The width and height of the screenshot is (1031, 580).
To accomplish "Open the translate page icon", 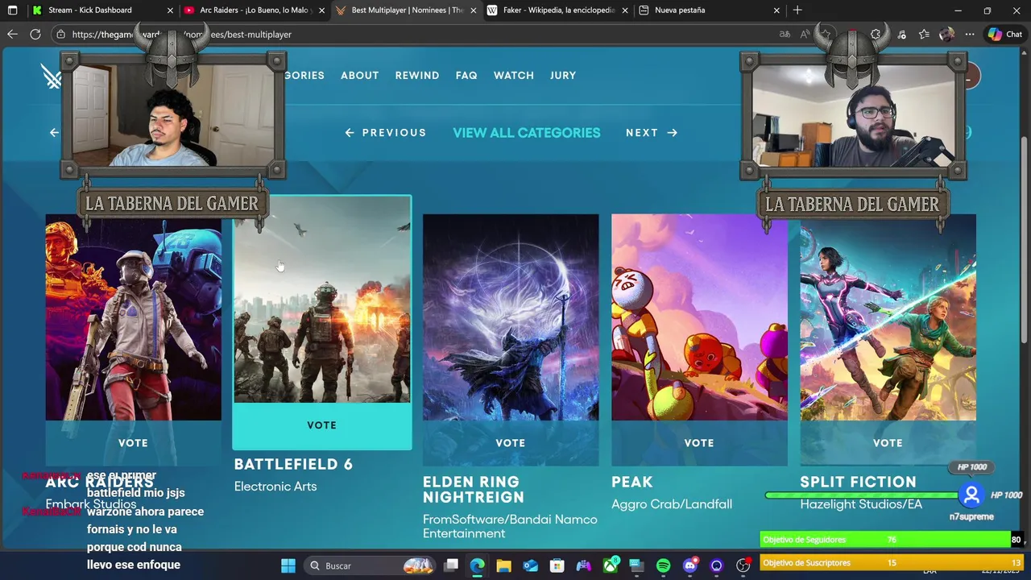I will coord(785,34).
